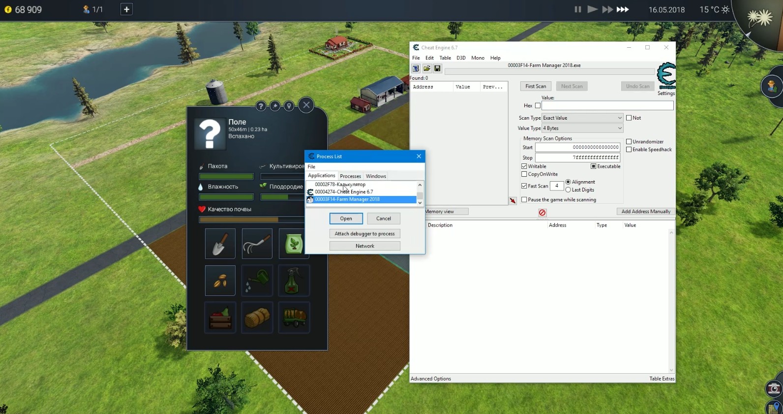Click the wagon transport icon

(x=294, y=318)
